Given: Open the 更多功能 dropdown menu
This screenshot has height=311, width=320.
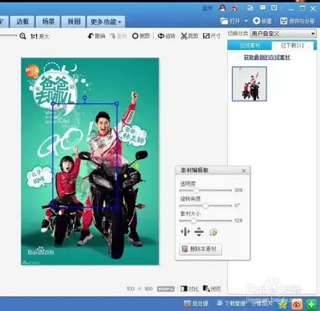Looking at the screenshot, I should [x=106, y=22].
